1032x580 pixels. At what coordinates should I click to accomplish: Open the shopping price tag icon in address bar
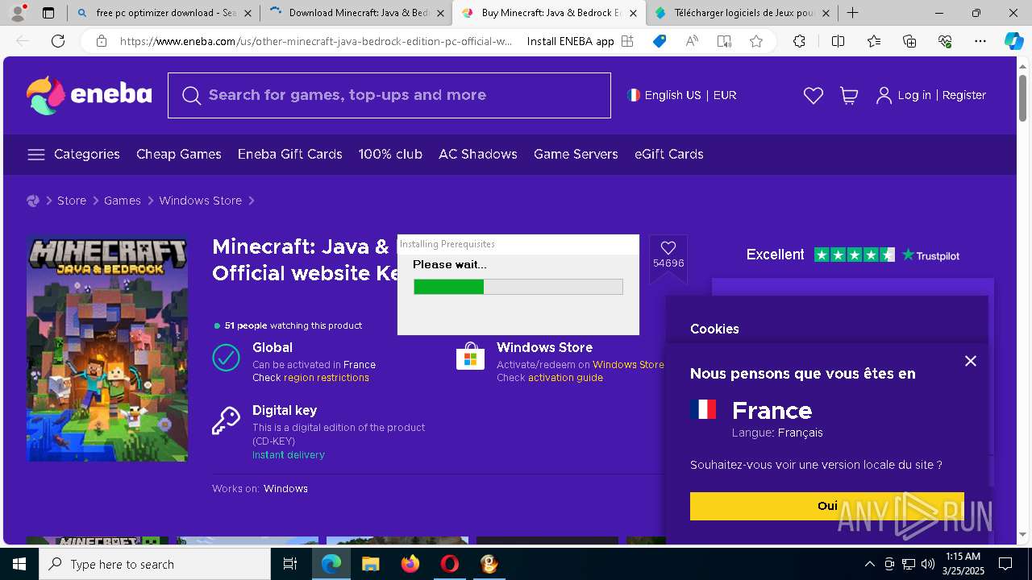point(660,41)
